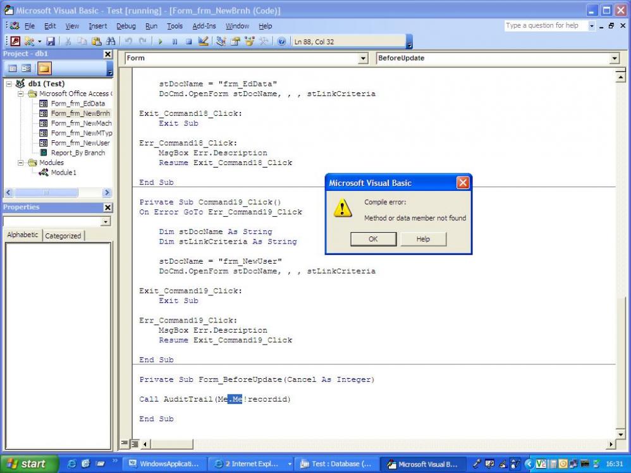The image size is (631, 473).
Task: Close the Project panel
Action: pos(108,54)
